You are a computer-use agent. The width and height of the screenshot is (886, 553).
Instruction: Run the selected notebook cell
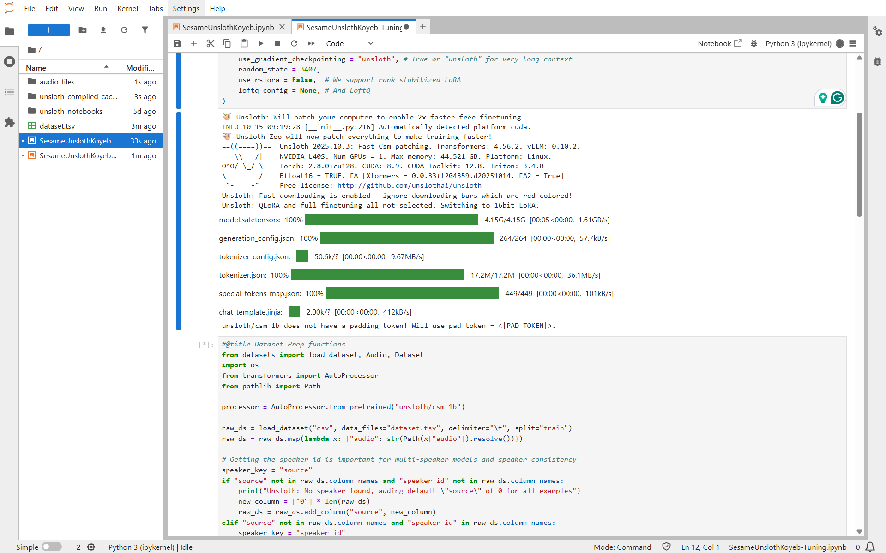[261, 43]
